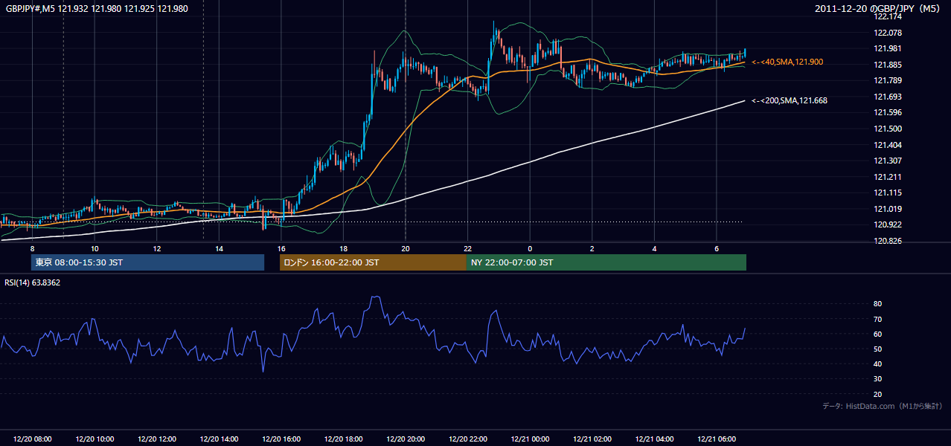Click the bottom time label 12/20 14:00
Viewport: 951px width, 446px height.
[x=219, y=439]
